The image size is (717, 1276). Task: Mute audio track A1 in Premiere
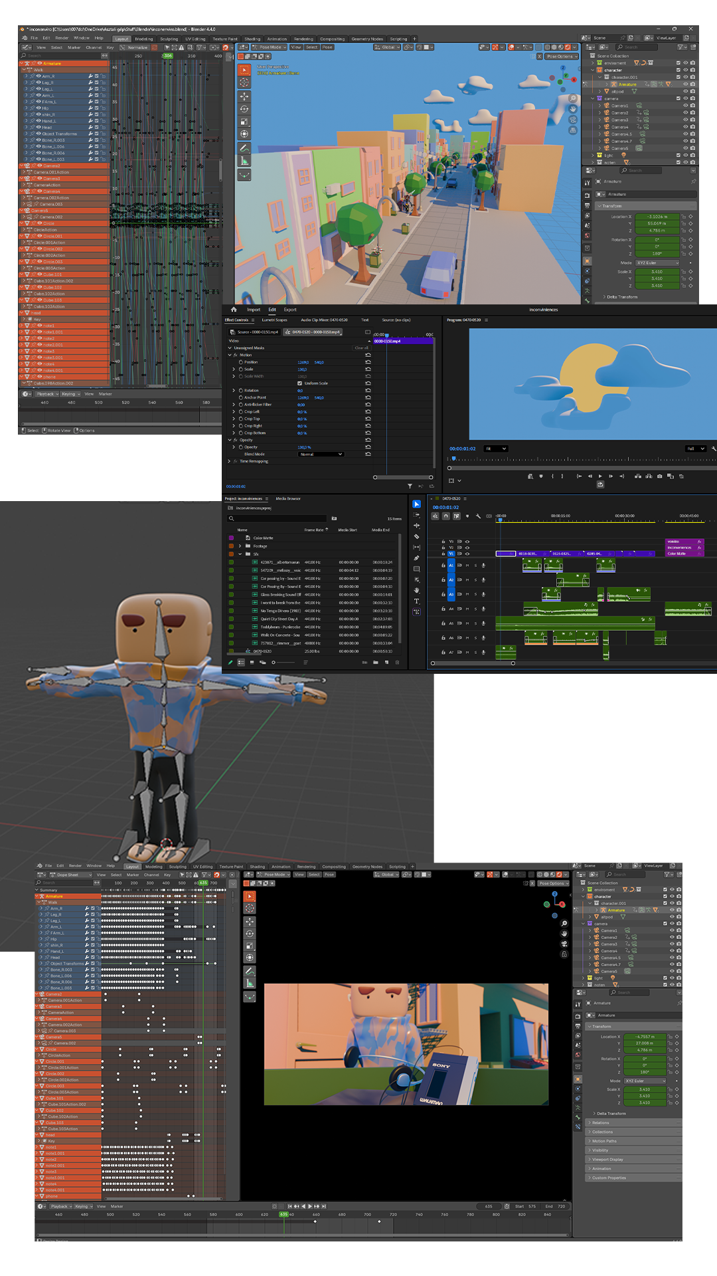pyautogui.click(x=467, y=566)
